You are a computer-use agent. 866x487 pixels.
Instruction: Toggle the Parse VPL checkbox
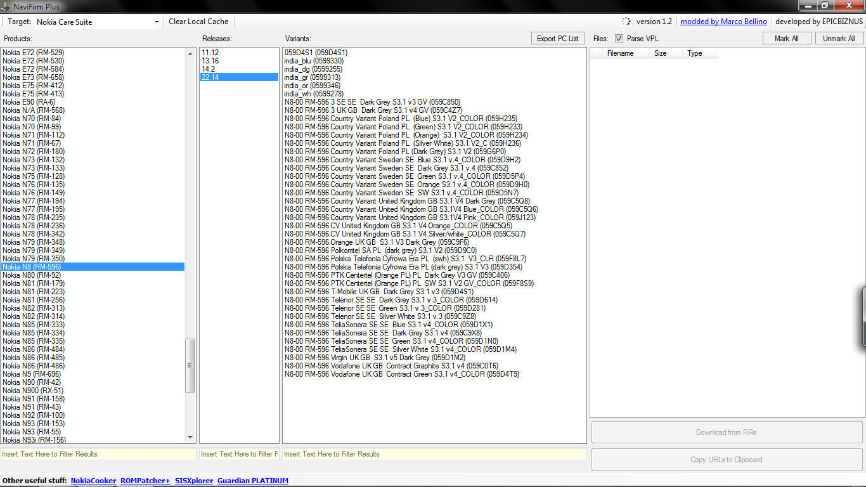coord(619,39)
